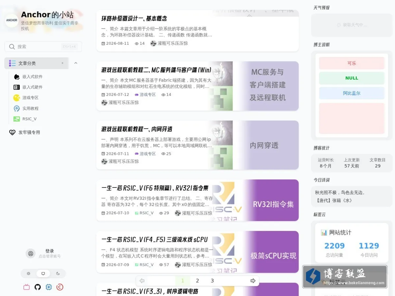The image size is (395, 296).
Task: Click the 总访问量 count 2209
Action: (334, 246)
